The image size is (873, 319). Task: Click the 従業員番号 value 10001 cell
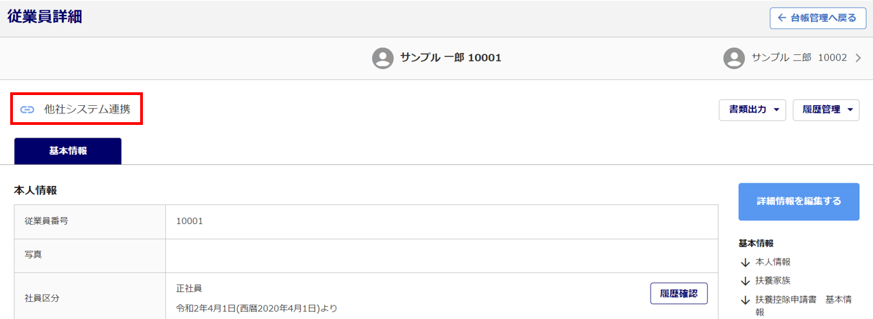pos(442,221)
